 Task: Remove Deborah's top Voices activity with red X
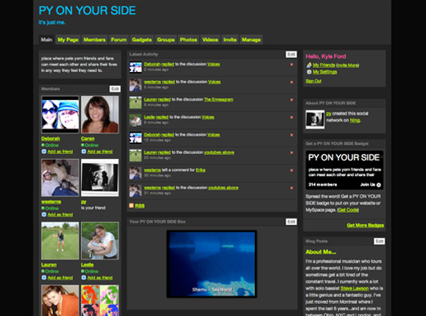point(292,65)
